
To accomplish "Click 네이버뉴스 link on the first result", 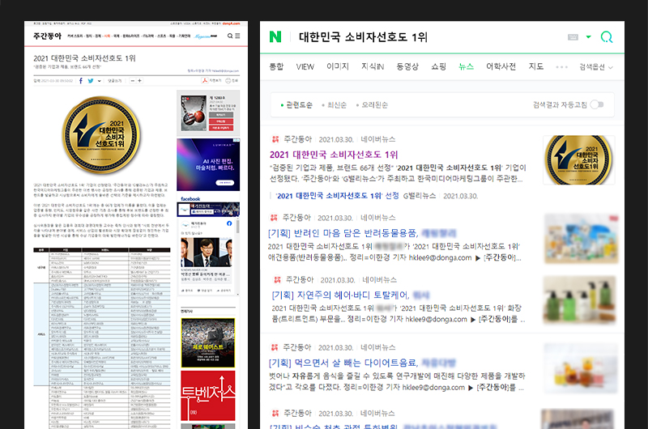I will [377, 139].
